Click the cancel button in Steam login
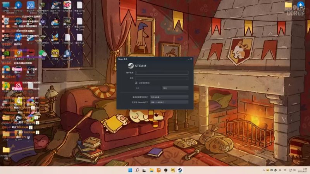 (x=175, y=88)
